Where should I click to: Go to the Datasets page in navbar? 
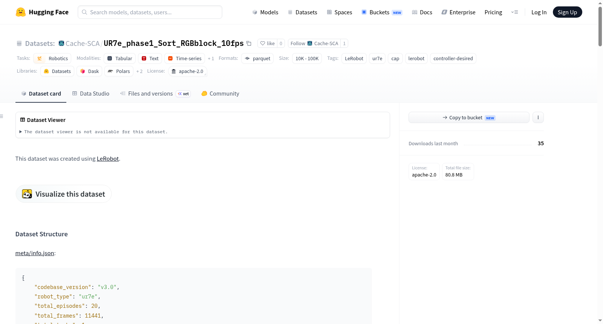click(302, 12)
